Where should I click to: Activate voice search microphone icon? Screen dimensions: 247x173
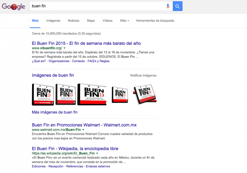[168, 6]
